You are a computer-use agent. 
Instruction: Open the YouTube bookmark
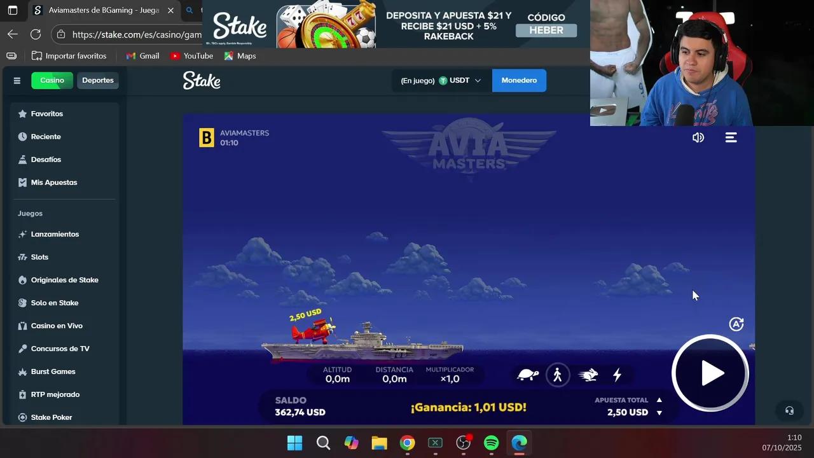pos(192,56)
